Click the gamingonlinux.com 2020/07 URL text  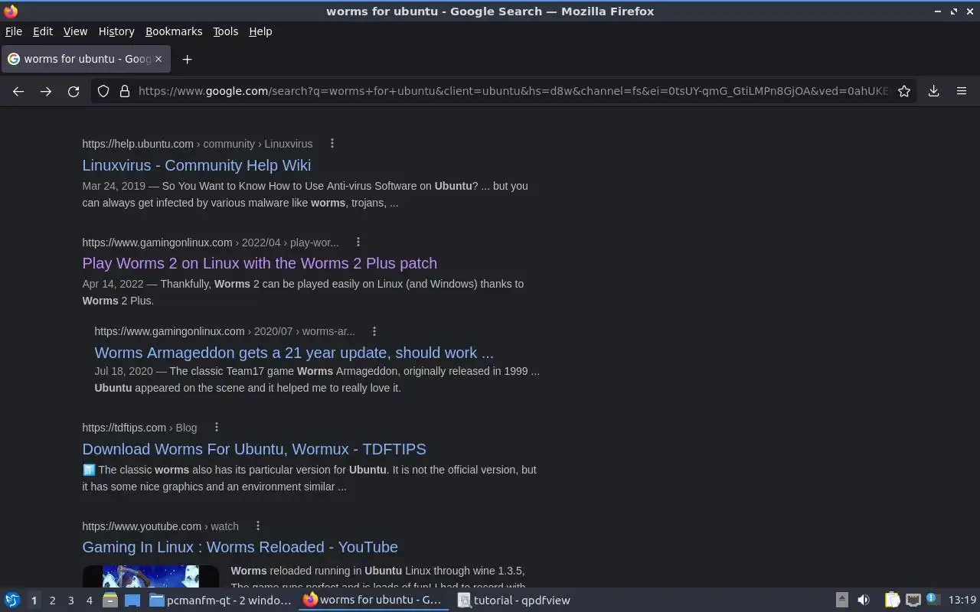click(x=224, y=331)
